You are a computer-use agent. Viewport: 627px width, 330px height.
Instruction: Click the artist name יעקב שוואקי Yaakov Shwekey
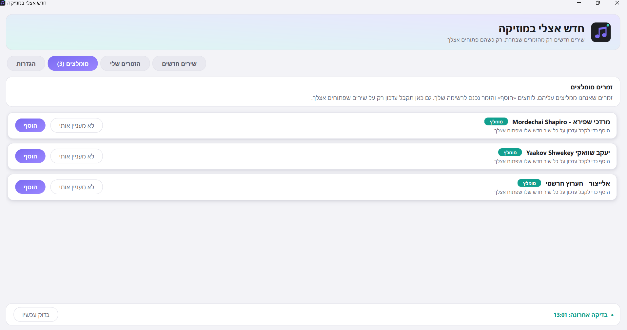pyautogui.click(x=568, y=153)
